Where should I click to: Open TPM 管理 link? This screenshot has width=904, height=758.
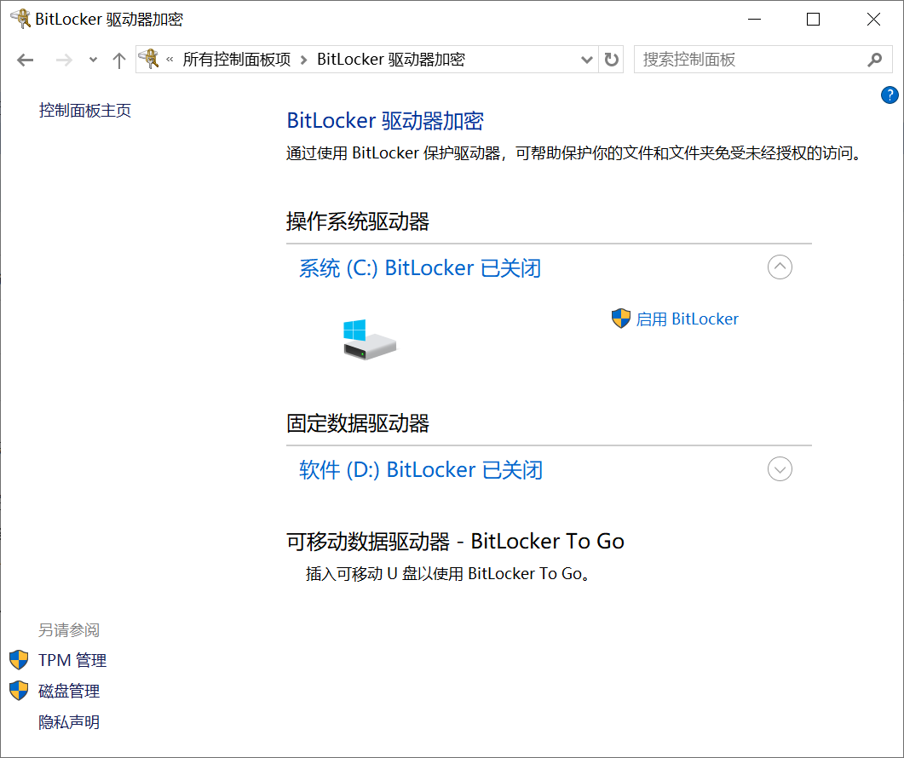[72, 660]
